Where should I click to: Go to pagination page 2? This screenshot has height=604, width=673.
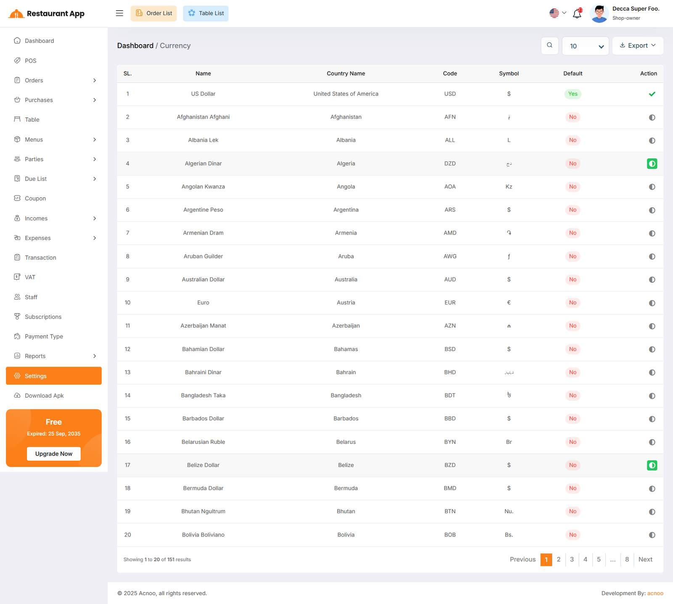coord(559,559)
